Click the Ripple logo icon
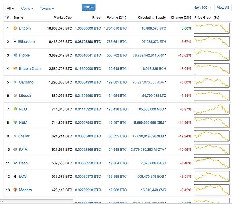This screenshot has height=204, width=232. tap(15, 55)
